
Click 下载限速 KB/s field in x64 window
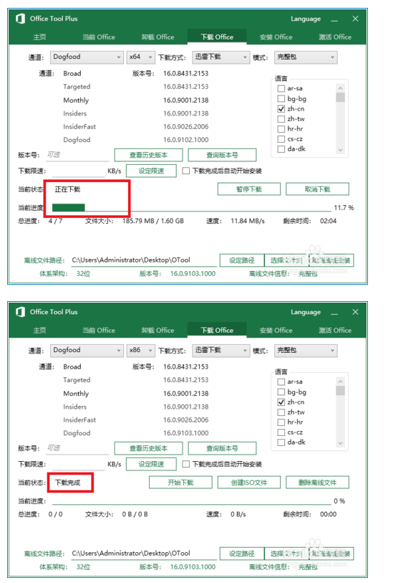[x=78, y=171]
